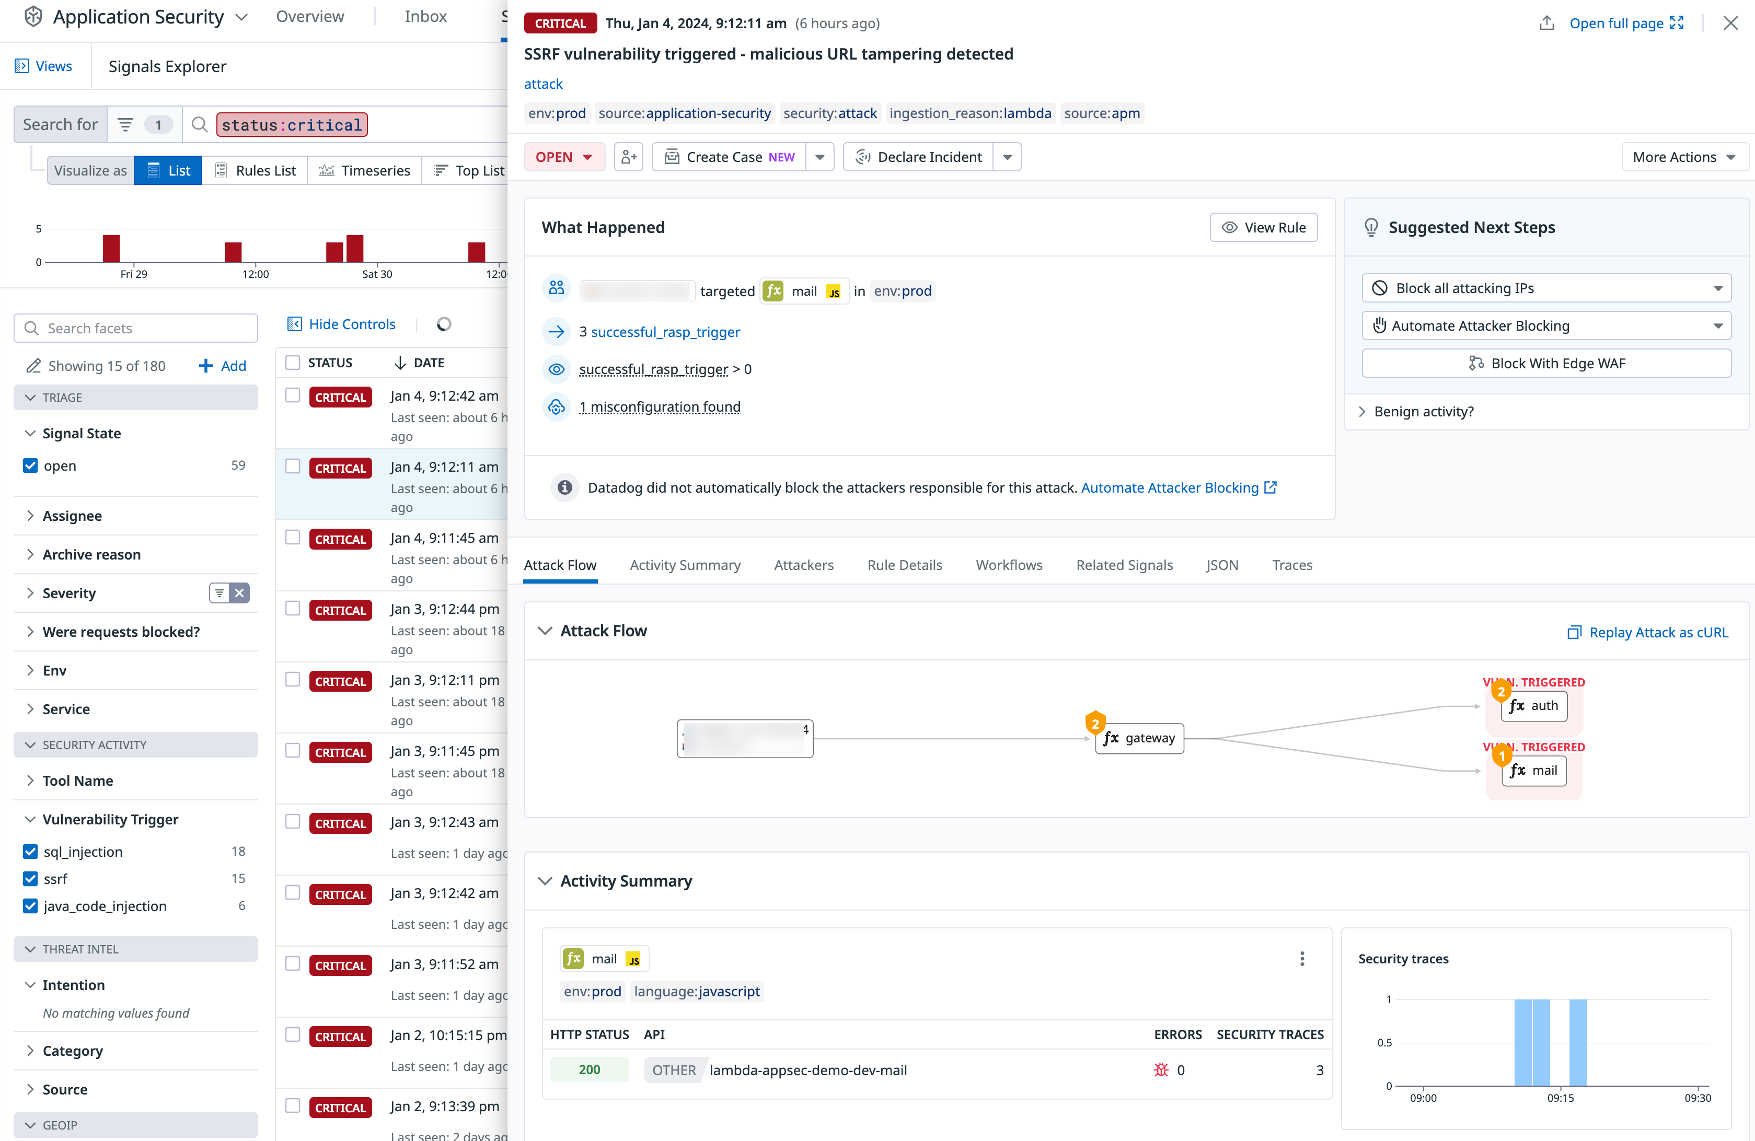The image size is (1755, 1141).
Task: Collapse the Attack Flow section
Action: click(x=545, y=631)
